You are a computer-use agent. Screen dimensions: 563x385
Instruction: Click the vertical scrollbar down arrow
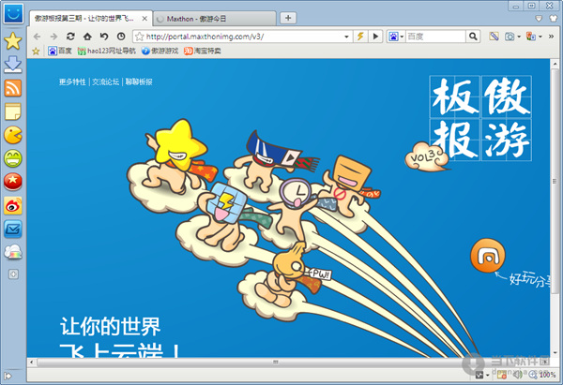555,353
